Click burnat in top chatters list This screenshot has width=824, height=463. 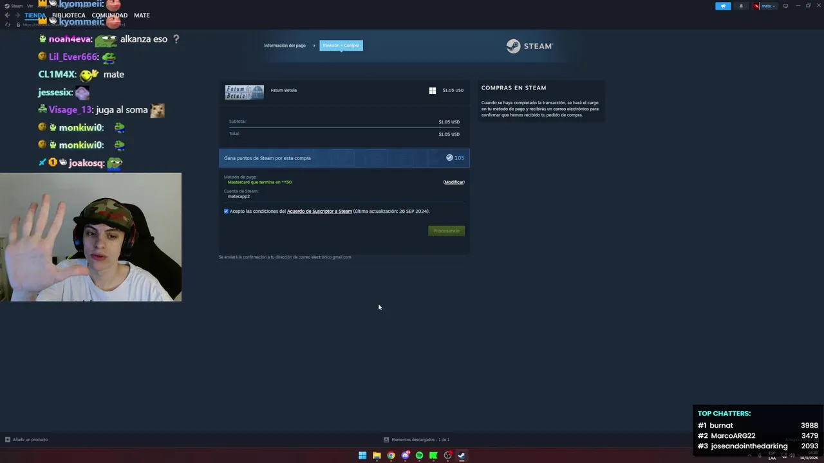pos(721,426)
